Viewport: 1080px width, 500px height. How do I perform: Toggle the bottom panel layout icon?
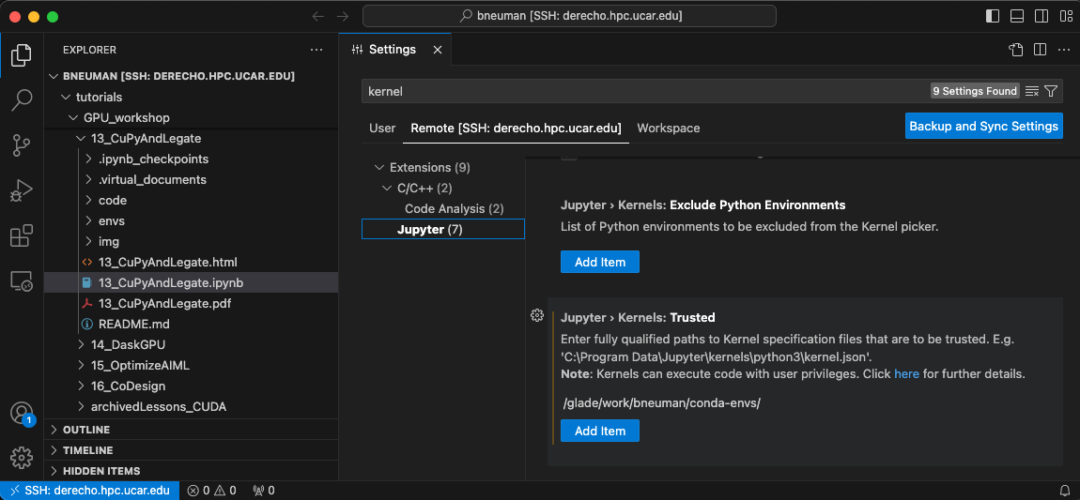tap(1017, 16)
